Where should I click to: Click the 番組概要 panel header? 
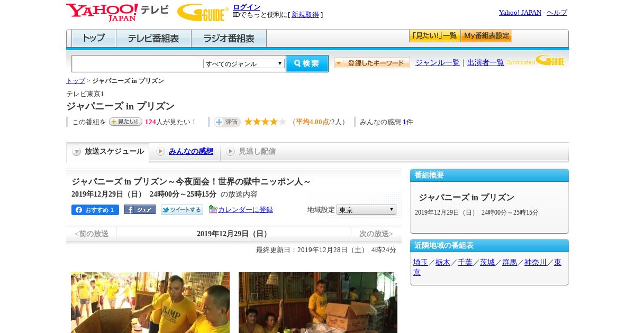tap(489, 175)
